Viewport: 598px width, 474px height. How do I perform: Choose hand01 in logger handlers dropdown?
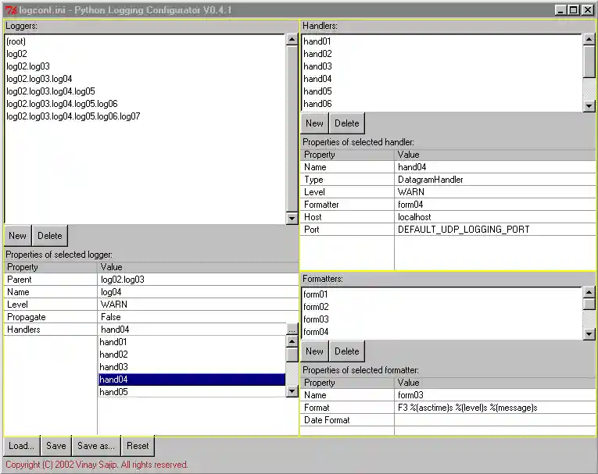pyautogui.click(x=192, y=342)
